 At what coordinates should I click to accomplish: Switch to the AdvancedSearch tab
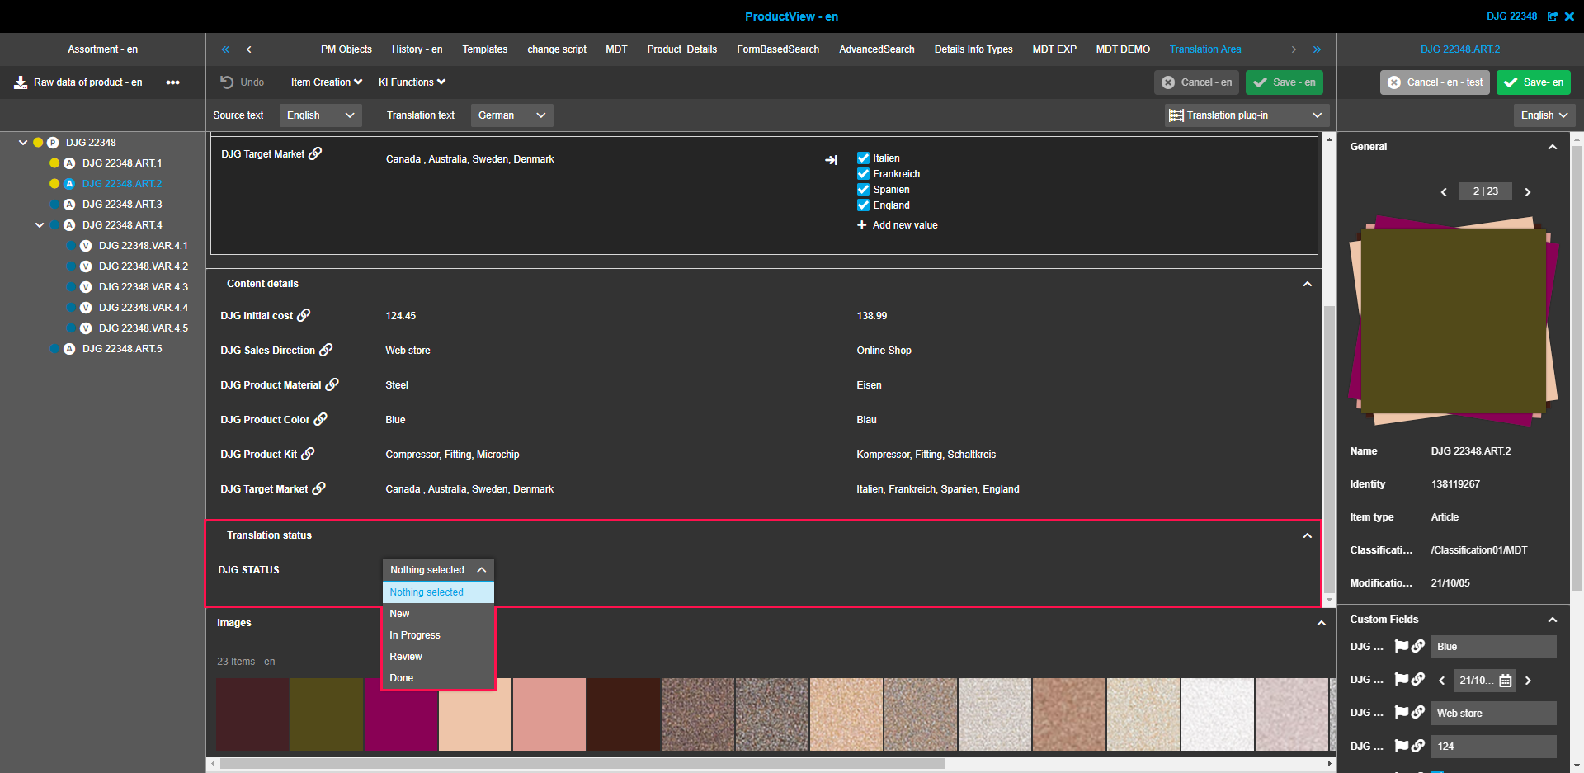[876, 49]
